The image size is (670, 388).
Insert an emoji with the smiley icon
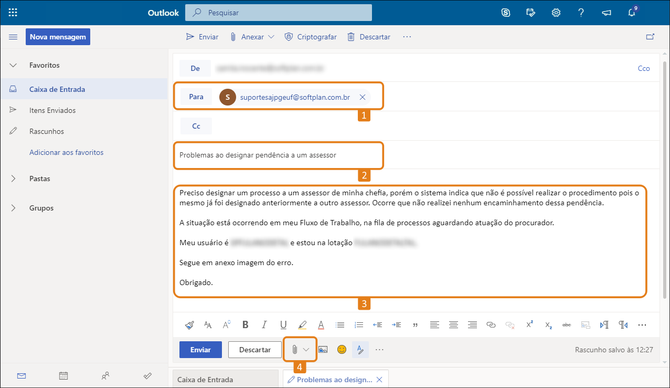342,350
